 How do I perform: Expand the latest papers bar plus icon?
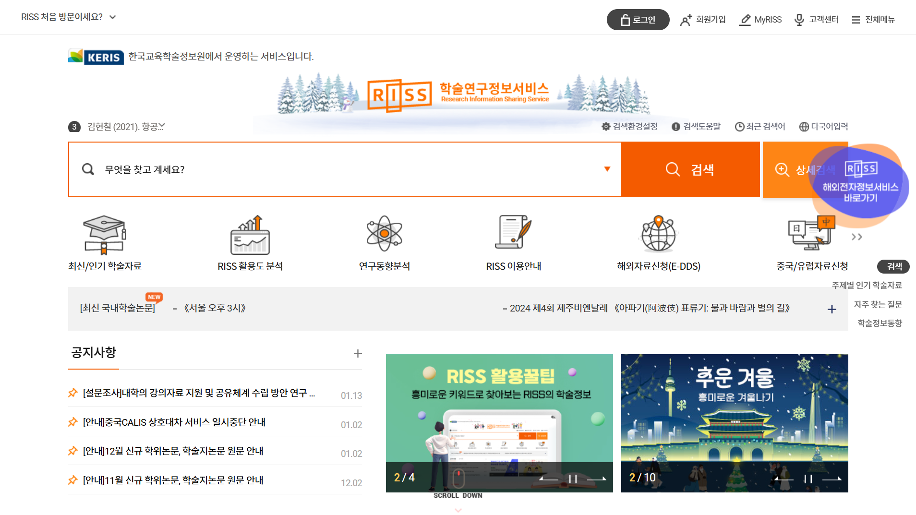click(832, 310)
